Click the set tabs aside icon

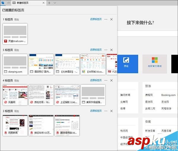coord(8,3)
